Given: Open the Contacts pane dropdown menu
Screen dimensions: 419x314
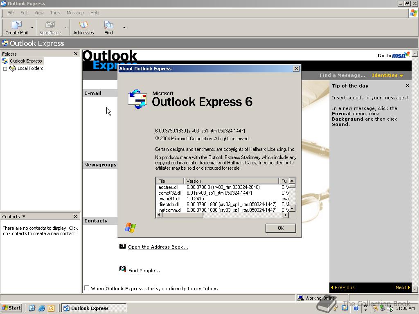Looking at the screenshot, I should tap(24, 216).
